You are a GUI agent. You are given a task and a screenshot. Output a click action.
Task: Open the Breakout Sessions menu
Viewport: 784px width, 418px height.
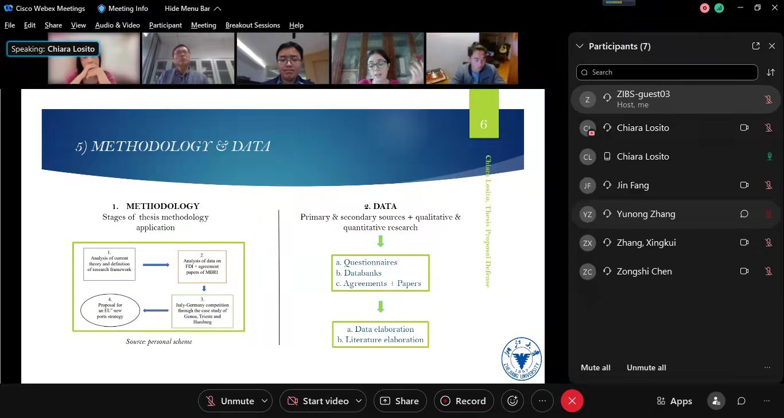point(253,25)
